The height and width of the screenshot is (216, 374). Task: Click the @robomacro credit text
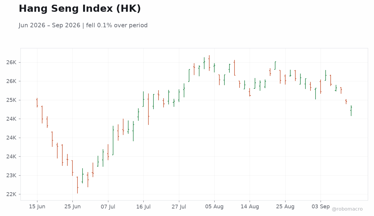(x=347, y=209)
